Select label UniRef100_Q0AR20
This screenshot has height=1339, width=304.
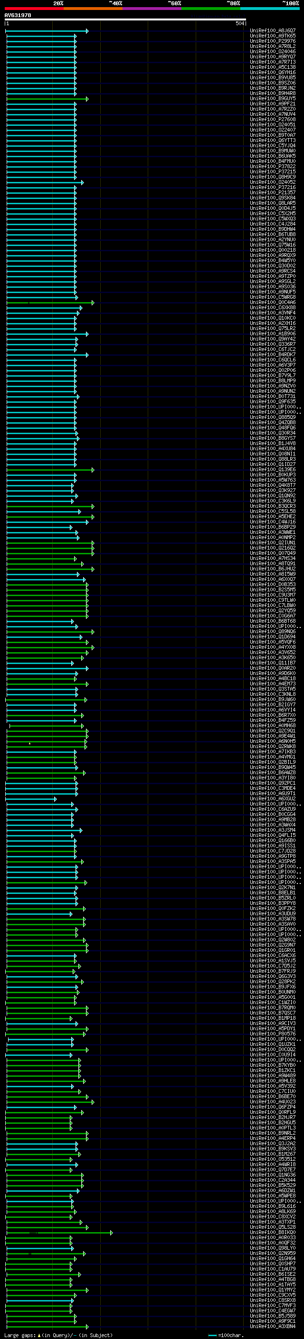click(x=273, y=668)
